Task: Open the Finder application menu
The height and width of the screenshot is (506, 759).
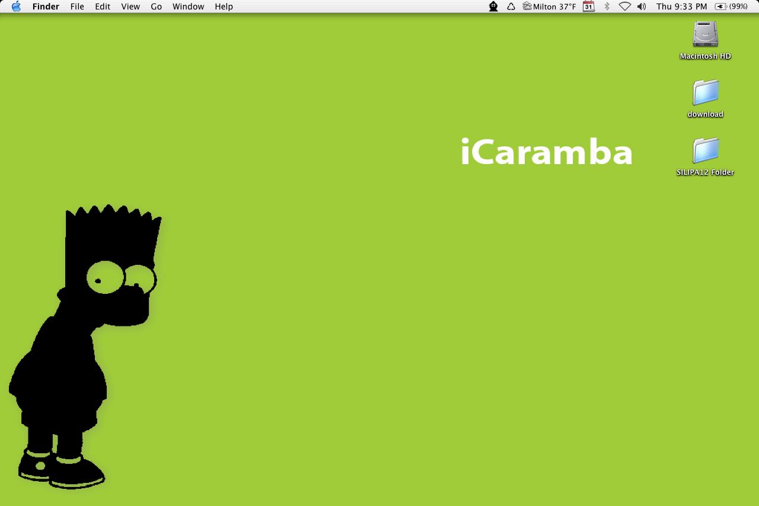Action: pyautogui.click(x=46, y=7)
